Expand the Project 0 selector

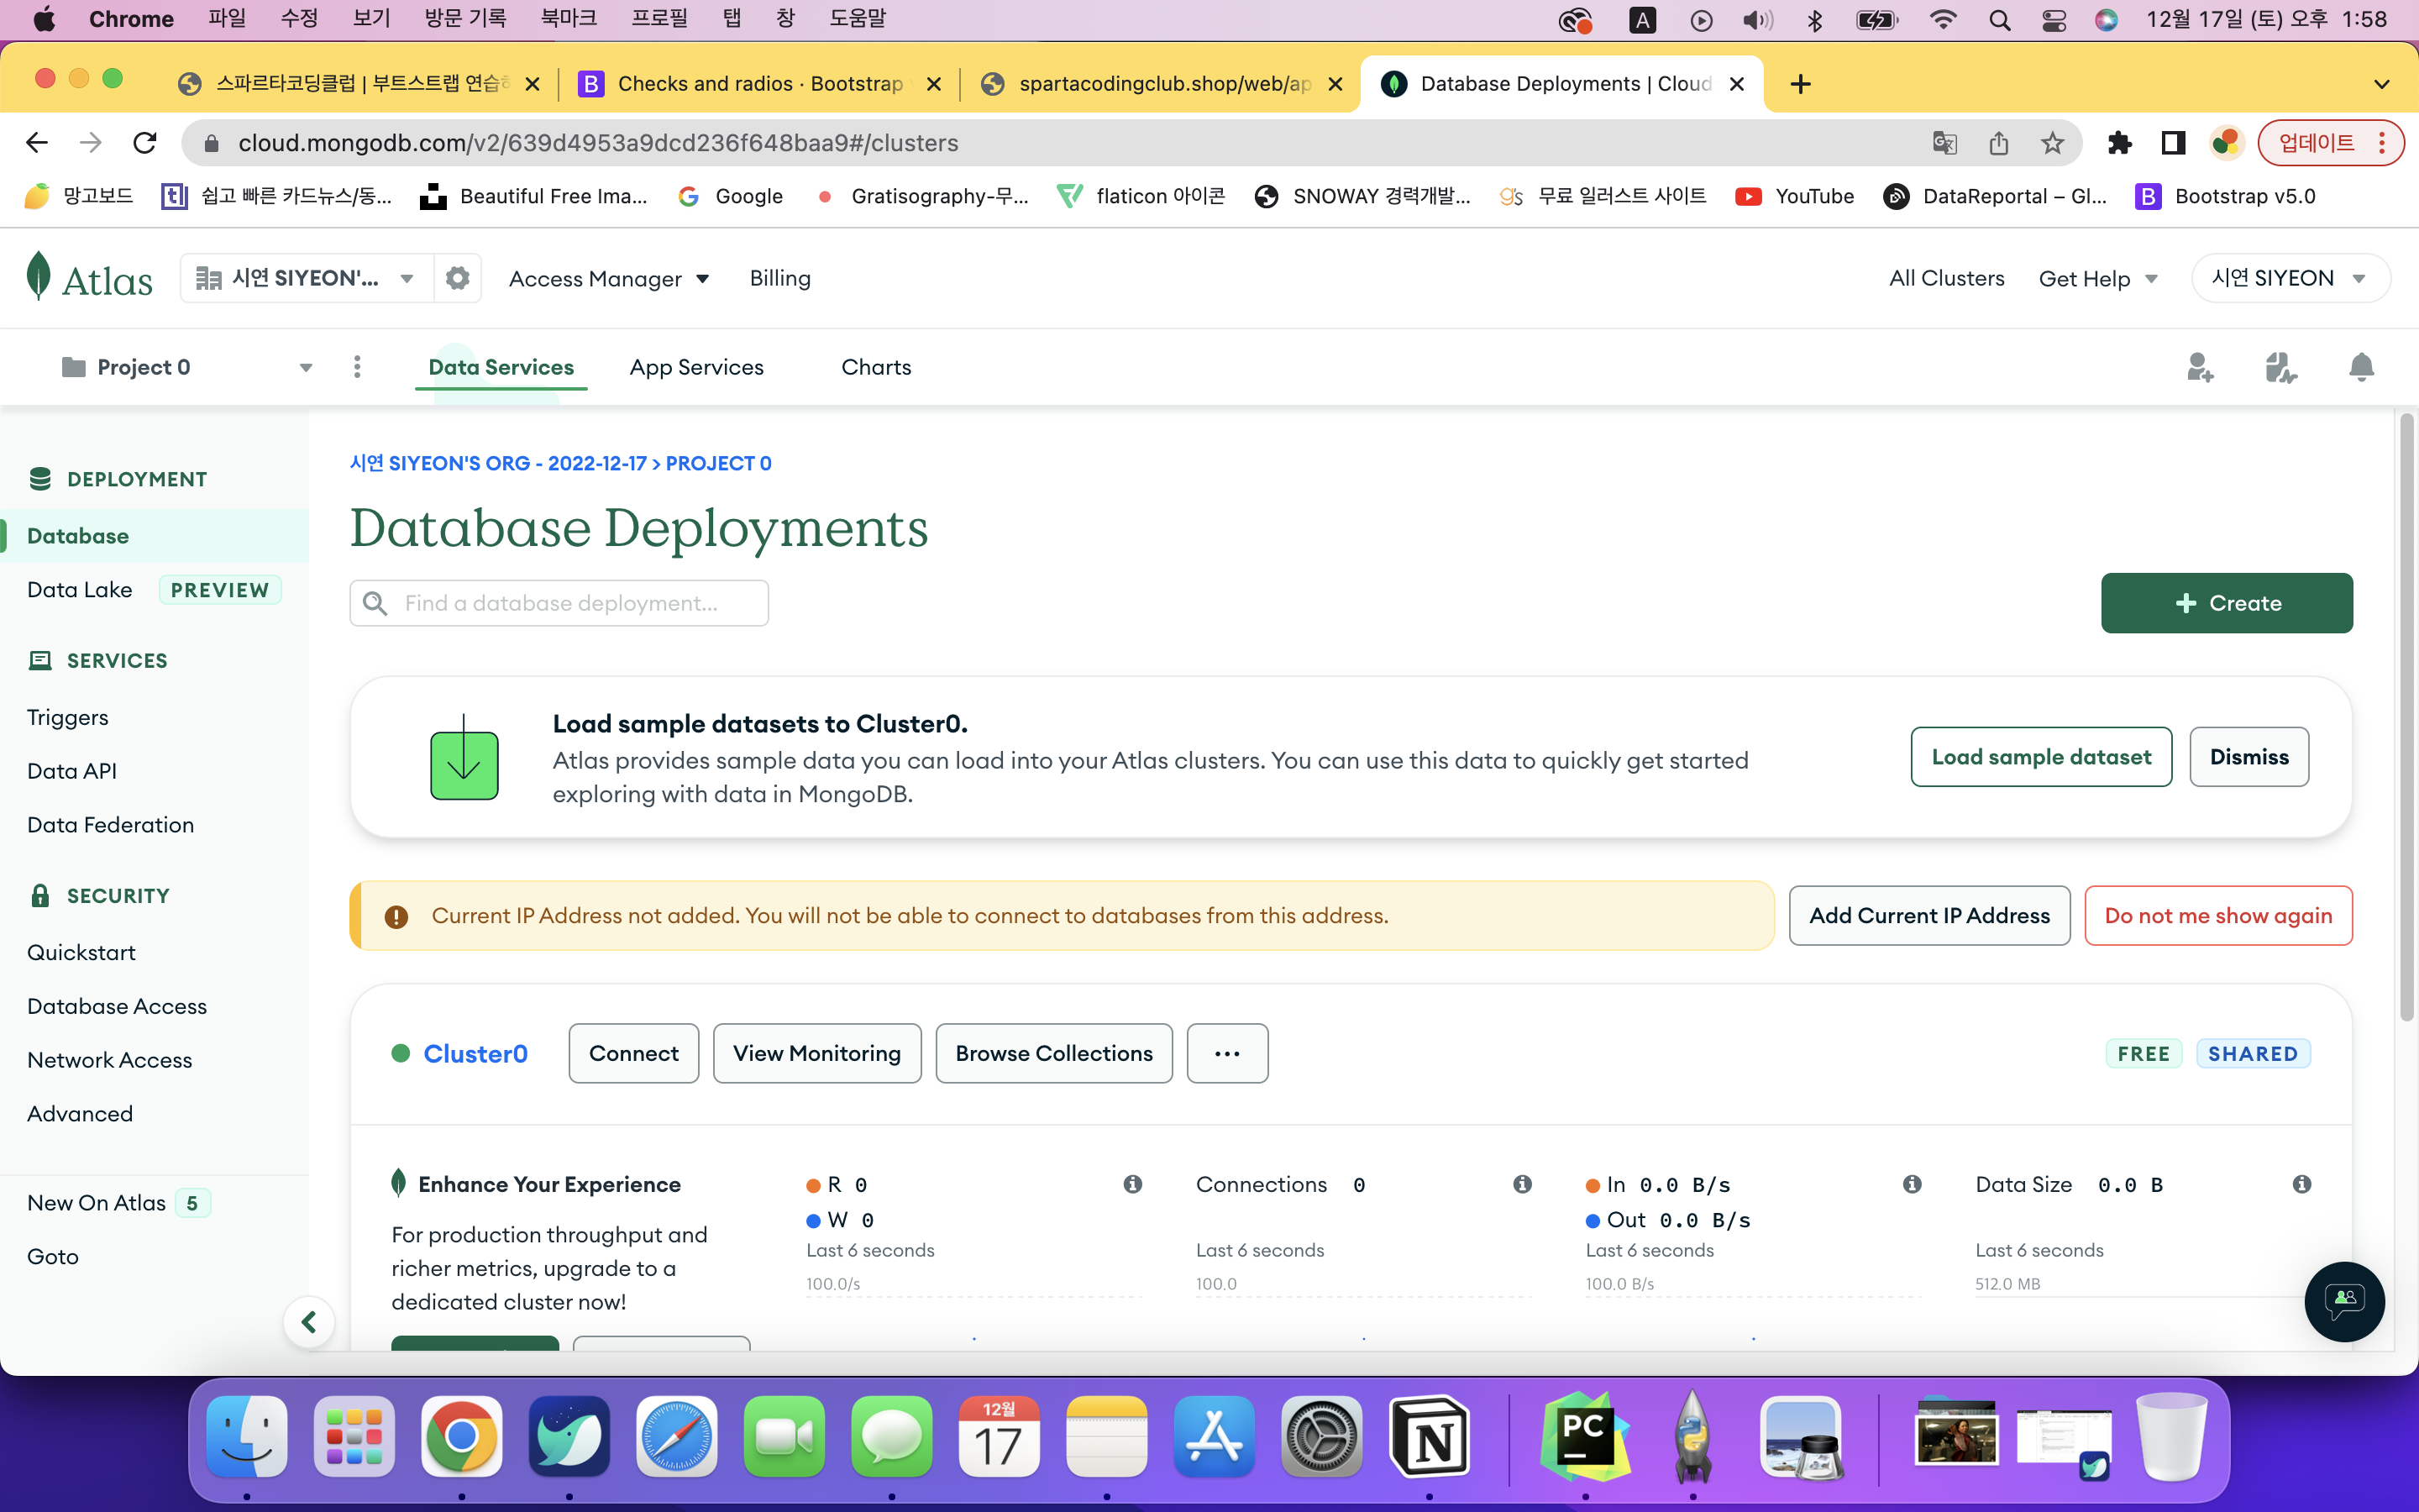point(186,367)
